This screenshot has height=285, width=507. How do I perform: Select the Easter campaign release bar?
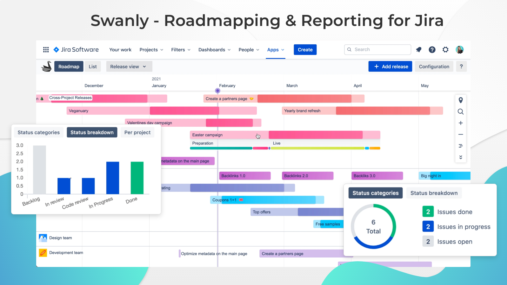(x=285, y=135)
